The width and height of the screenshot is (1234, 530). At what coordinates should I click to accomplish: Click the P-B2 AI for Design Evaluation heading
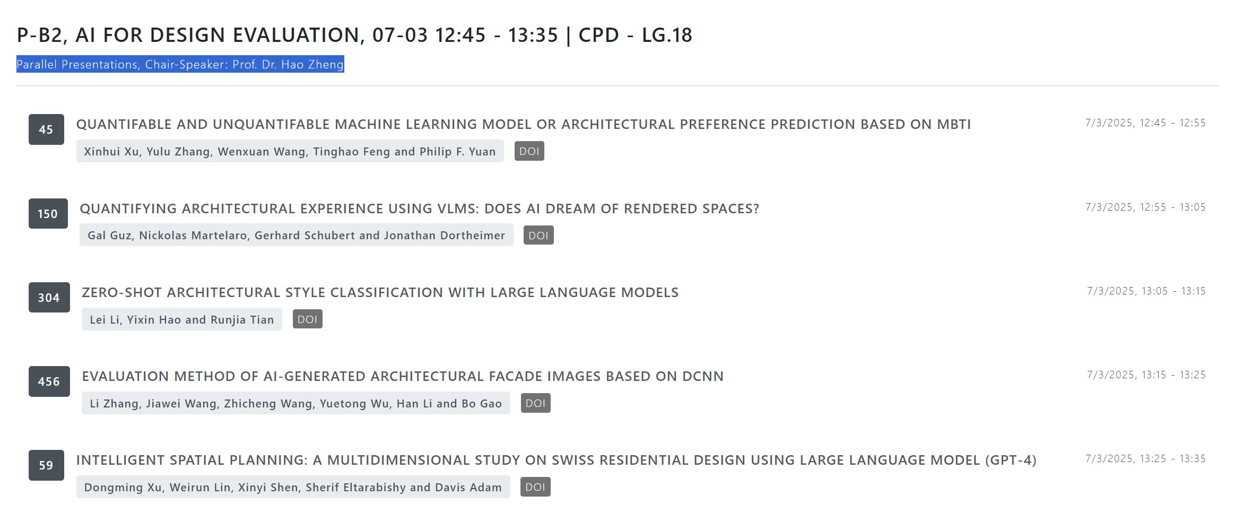point(354,35)
